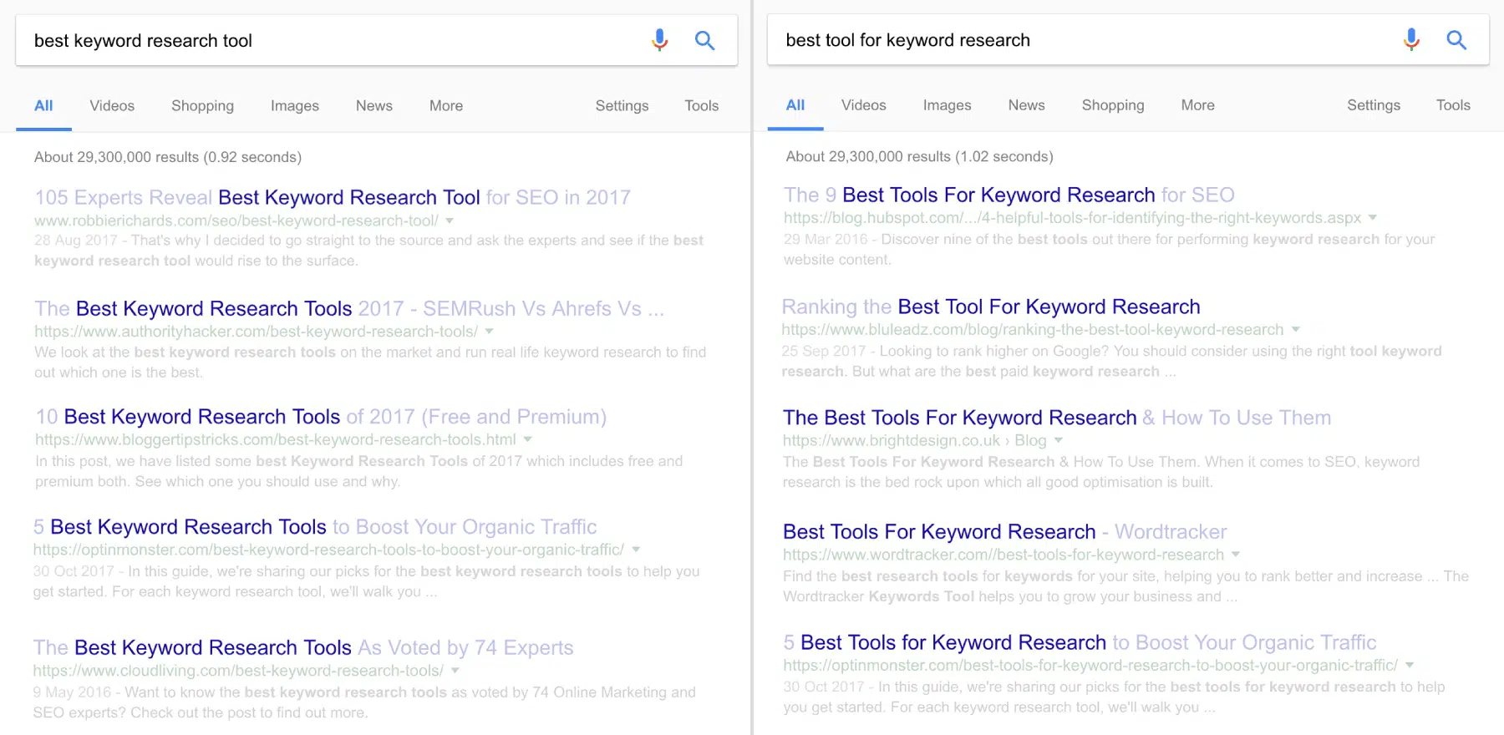Click the microphone icon in left search box

[x=659, y=40]
